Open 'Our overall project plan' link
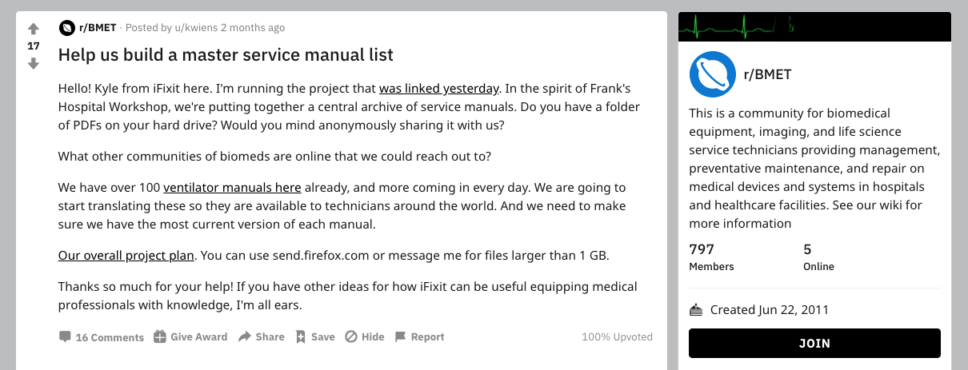The width and height of the screenshot is (968, 370). point(126,256)
